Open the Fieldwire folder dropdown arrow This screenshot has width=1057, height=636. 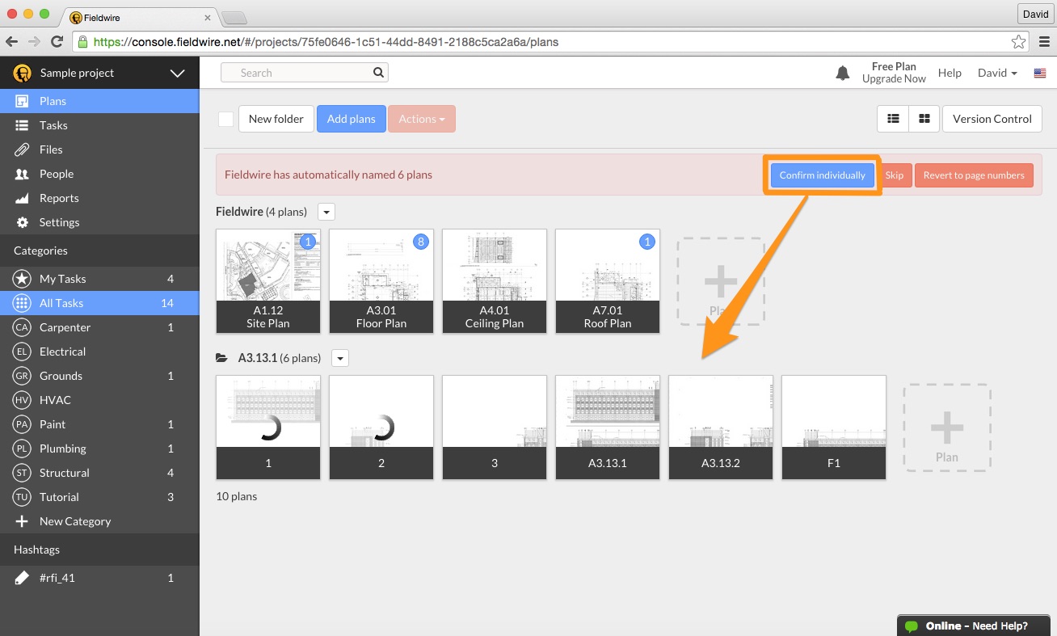pyautogui.click(x=326, y=213)
